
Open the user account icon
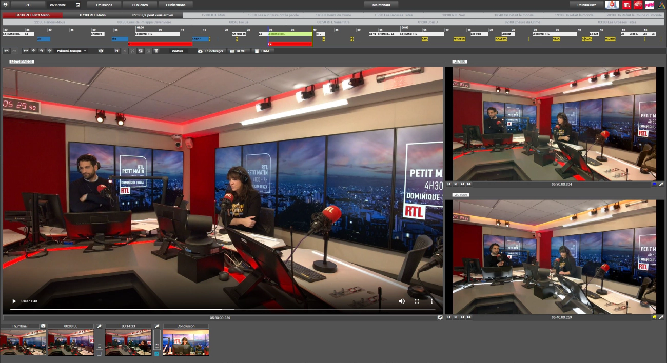pos(6,4)
